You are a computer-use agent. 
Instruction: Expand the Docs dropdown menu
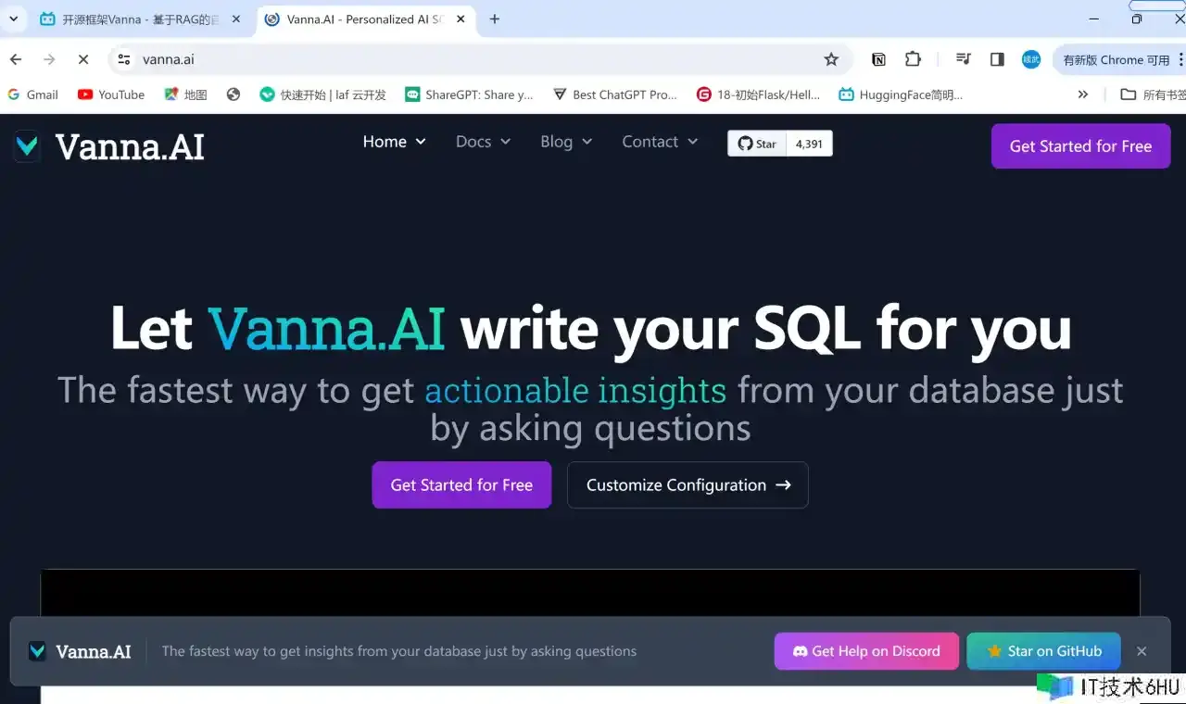click(x=483, y=142)
